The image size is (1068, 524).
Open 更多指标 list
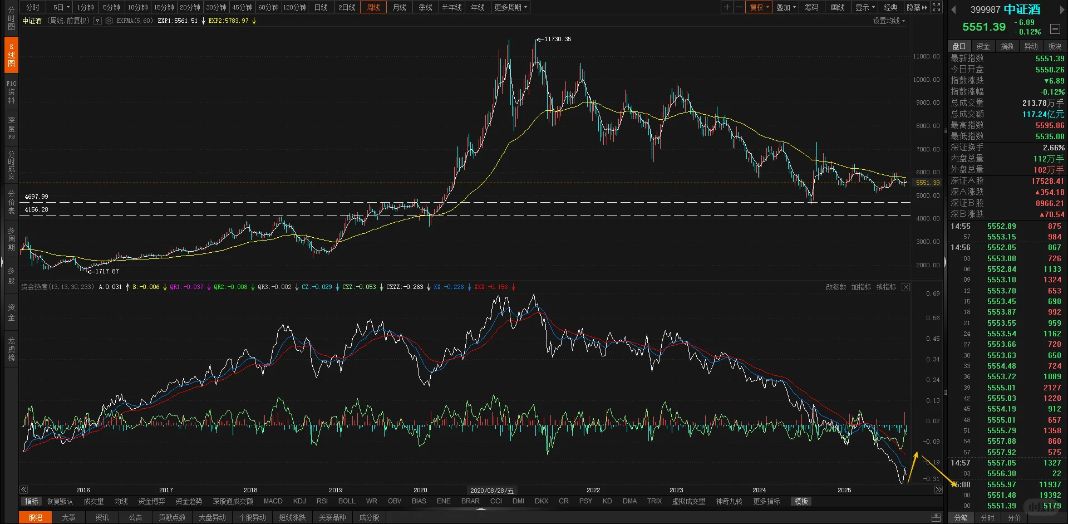(x=766, y=501)
